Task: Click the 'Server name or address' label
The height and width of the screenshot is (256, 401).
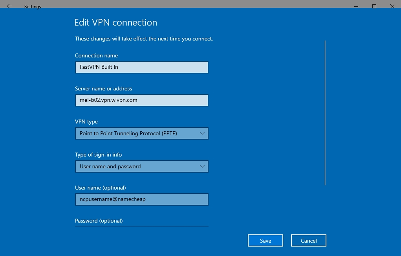Action: click(x=104, y=88)
